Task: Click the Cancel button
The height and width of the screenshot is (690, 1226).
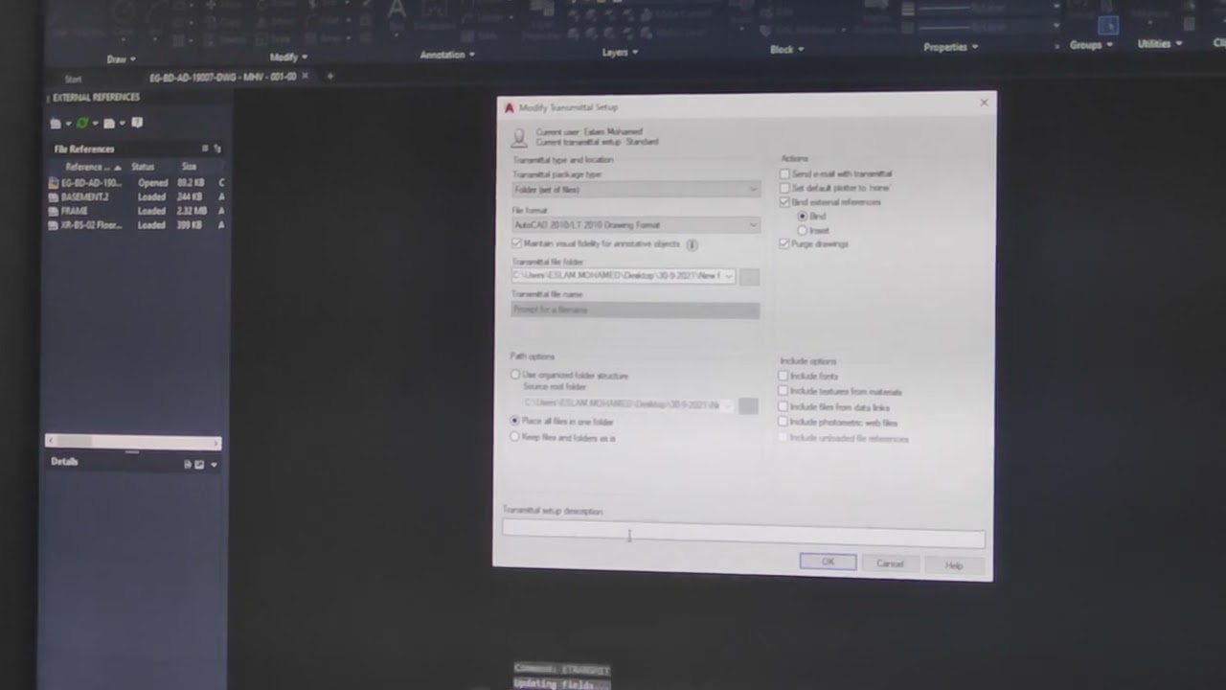Action: [x=890, y=563]
